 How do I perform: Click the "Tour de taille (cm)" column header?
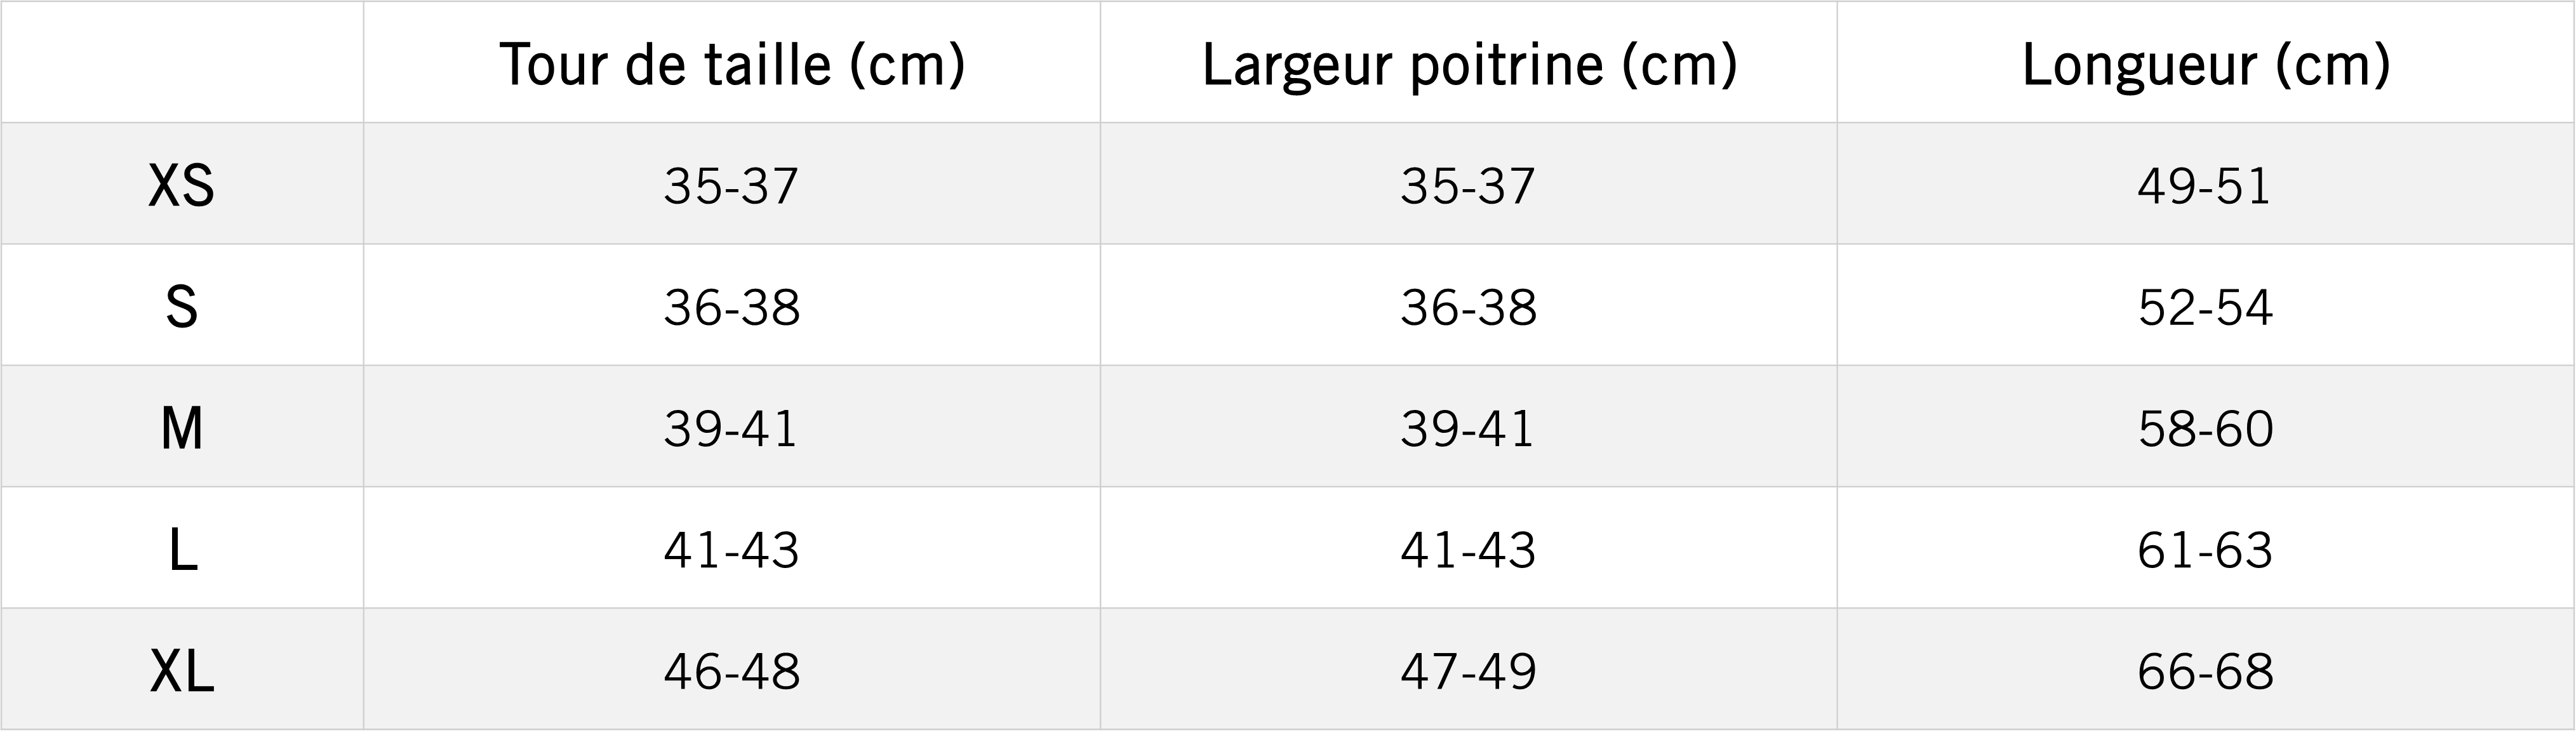coord(731,65)
